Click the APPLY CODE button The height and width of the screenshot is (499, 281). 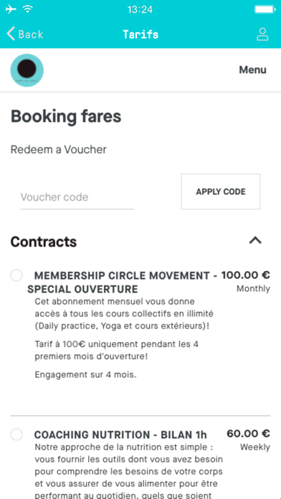pos(221,191)
